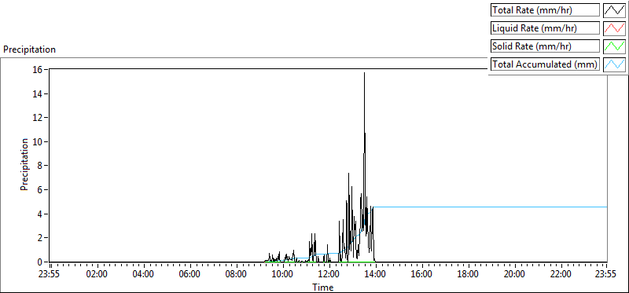Select the Total Accumulated (mm) legend label
This screenshot has height=293, width=629.
[x=545, y=64]
